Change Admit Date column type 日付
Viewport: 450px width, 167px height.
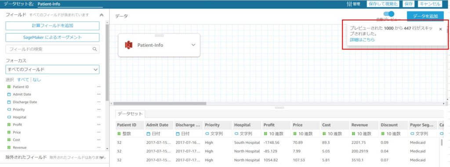[153, 134]
